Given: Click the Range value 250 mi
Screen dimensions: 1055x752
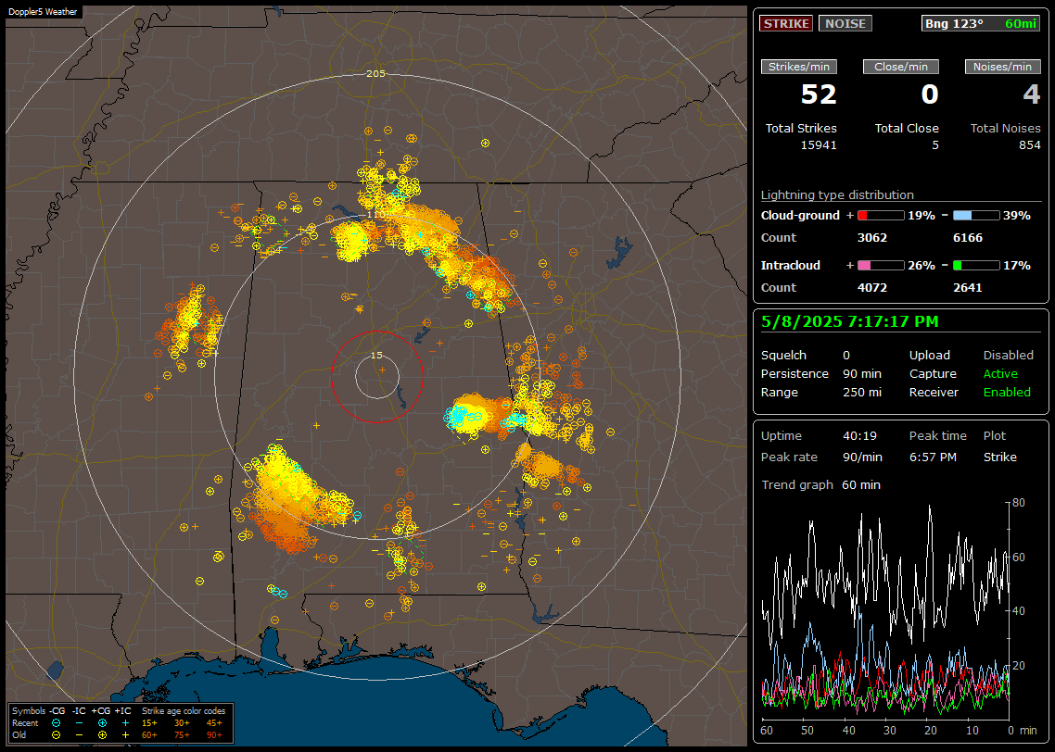Looking at the screenshot, I should click(862, 393).
